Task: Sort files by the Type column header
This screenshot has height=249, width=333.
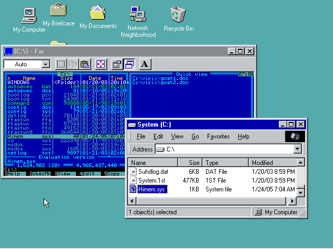Action: click(x=225, y=162)
